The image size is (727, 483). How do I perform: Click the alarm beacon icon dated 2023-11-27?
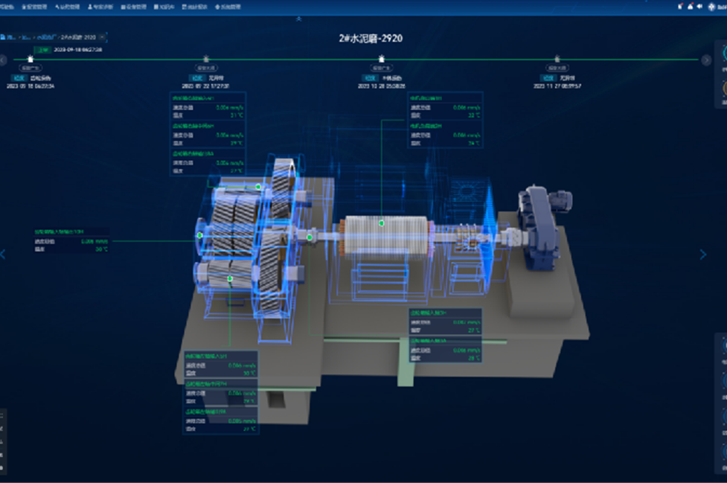point(557,59)
